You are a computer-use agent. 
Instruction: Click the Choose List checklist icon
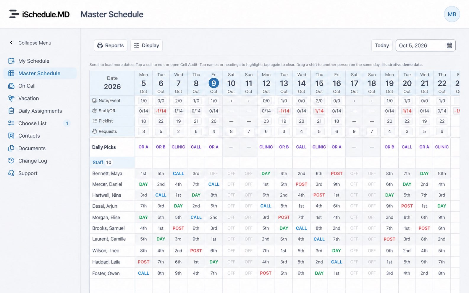[11, 123]
